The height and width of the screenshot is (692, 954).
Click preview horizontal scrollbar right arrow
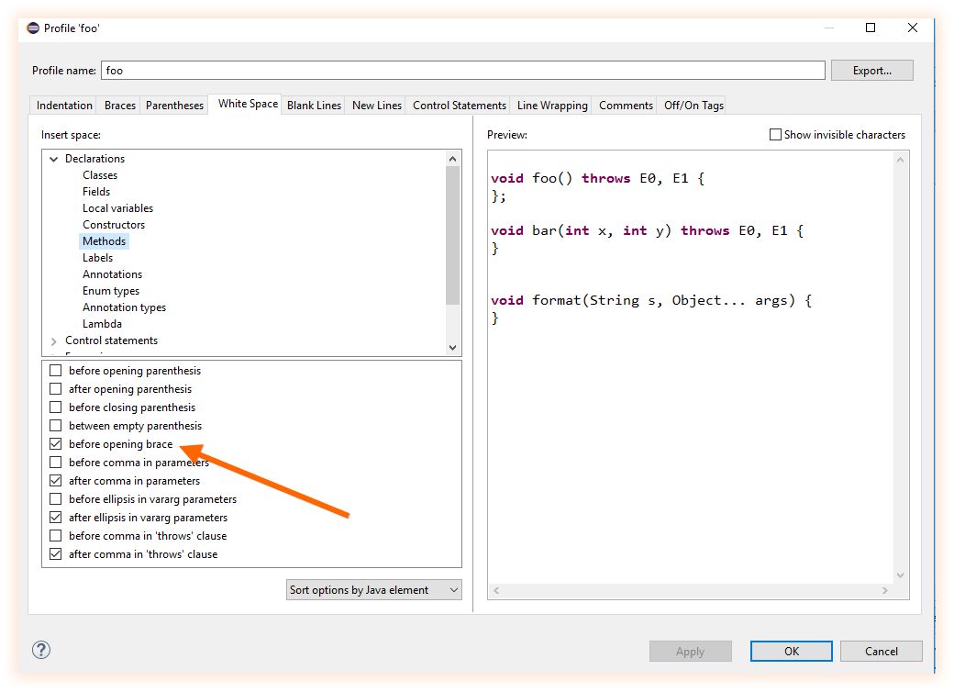884,590
